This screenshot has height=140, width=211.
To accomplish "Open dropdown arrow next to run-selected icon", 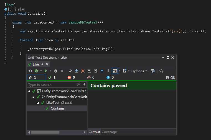I will [50, 71].
